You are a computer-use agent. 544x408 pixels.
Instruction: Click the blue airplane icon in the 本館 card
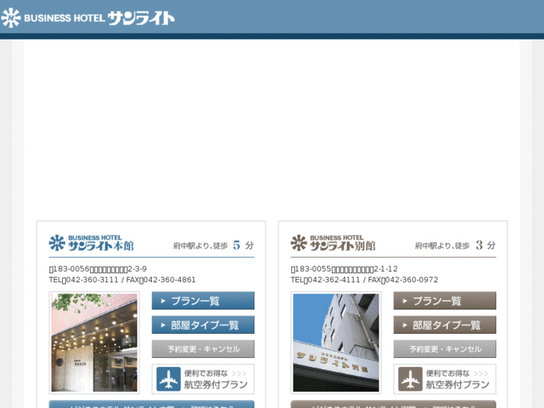168,379
